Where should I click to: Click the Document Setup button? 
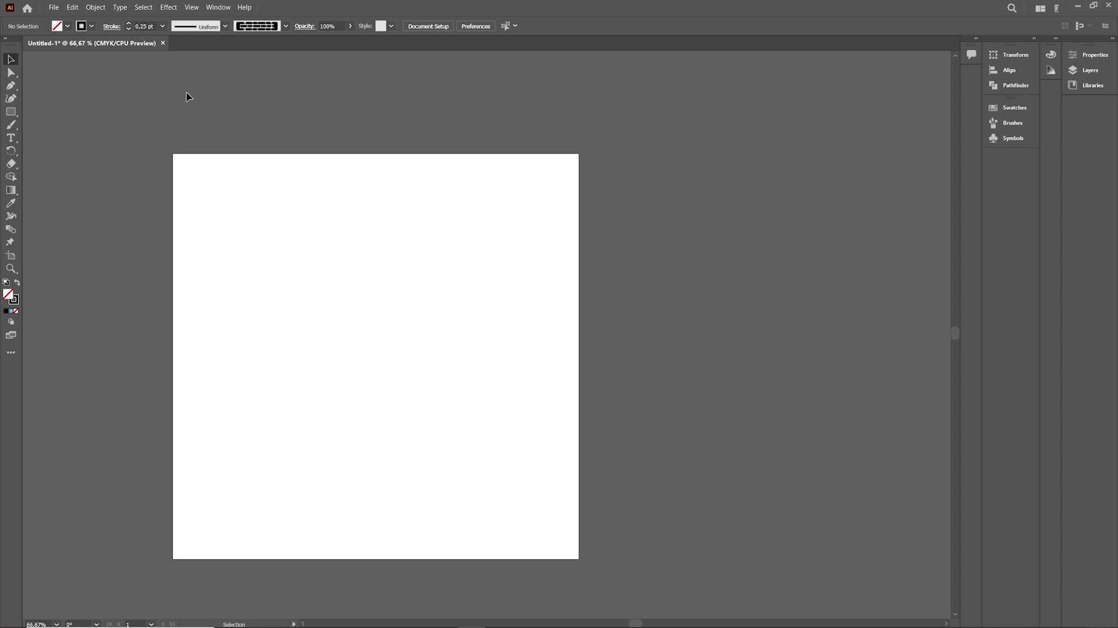428,26
